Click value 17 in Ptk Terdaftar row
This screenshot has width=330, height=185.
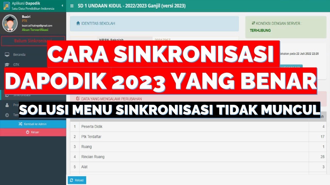pyautogui.click(x=323, y=137)
